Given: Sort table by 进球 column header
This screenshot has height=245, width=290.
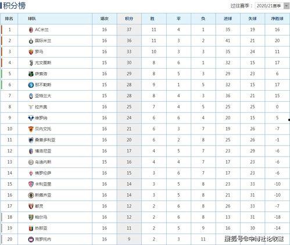Looking at the screenshot, I should (228, 19).
